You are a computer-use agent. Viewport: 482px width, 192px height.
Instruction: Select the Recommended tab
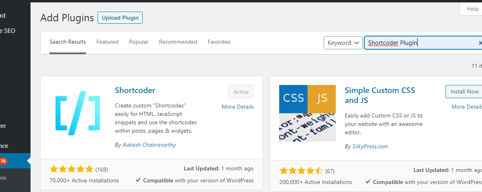178,42
